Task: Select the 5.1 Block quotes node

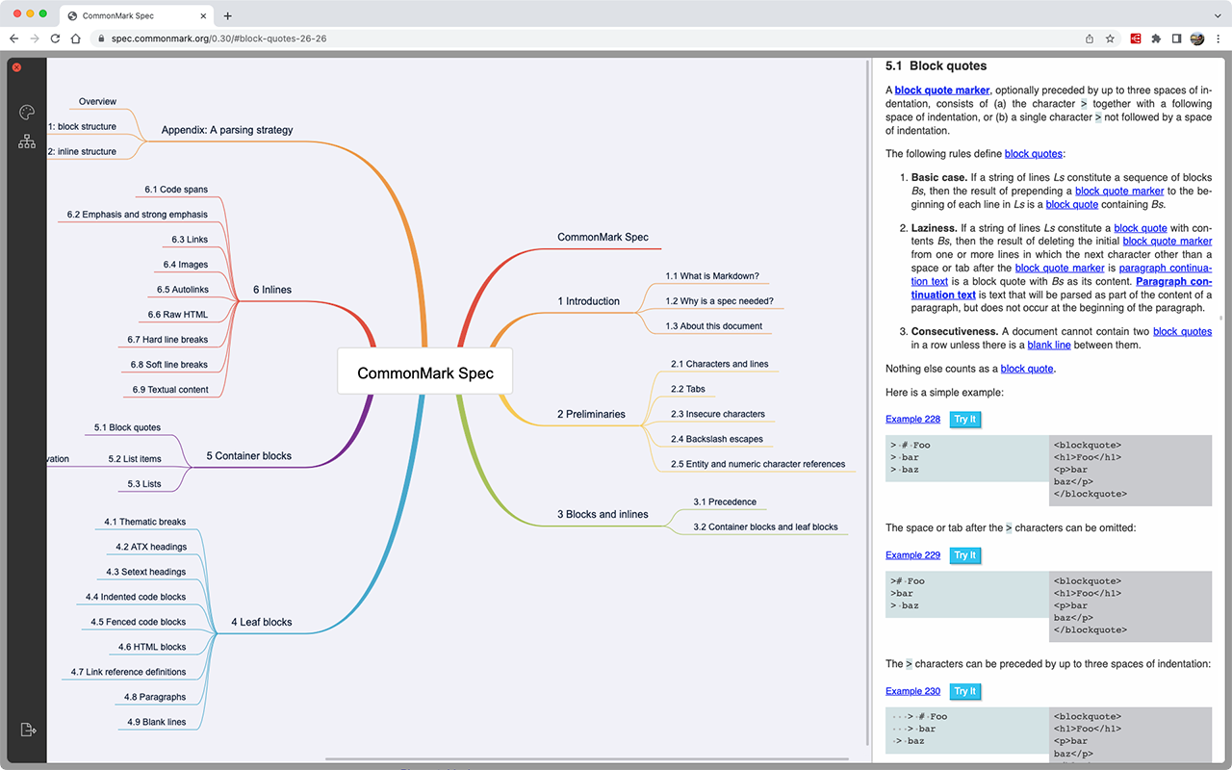Action: [127, 427]
